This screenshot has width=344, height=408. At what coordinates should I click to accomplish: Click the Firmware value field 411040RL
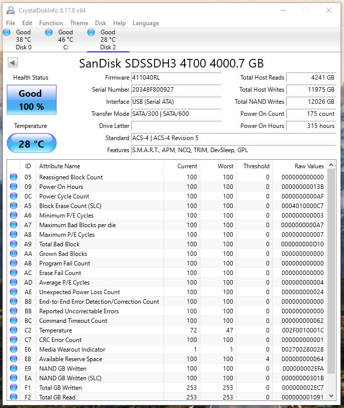coord(176,78)
